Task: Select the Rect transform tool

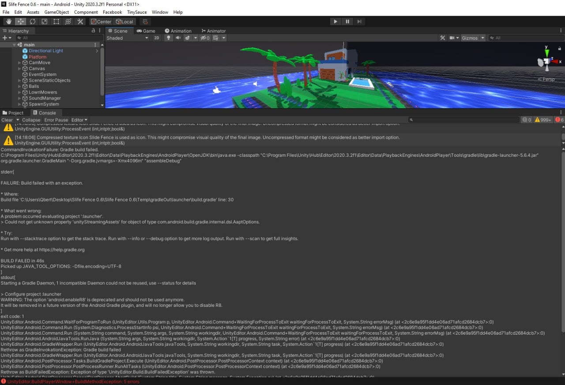Action: (x=56, y=22)
